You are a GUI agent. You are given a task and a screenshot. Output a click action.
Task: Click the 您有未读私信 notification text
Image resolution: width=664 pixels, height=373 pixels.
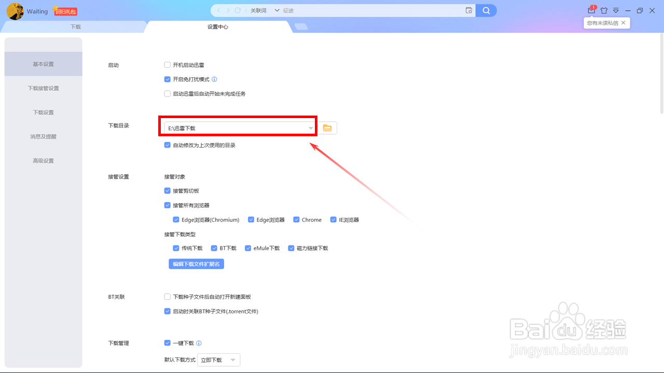point(602,23)
